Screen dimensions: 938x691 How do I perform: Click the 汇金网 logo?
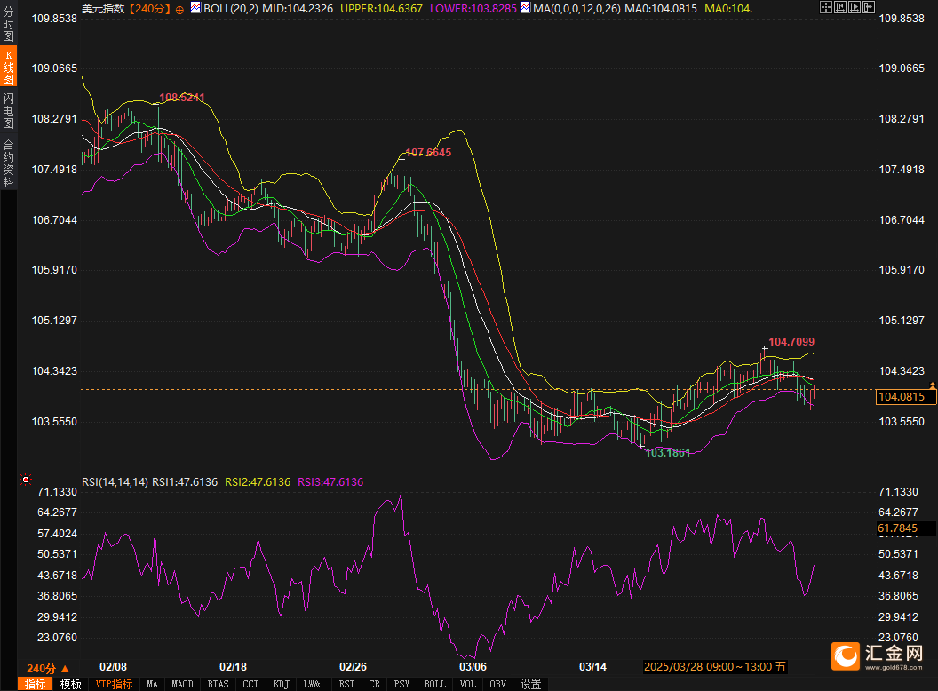pos(878,655)
